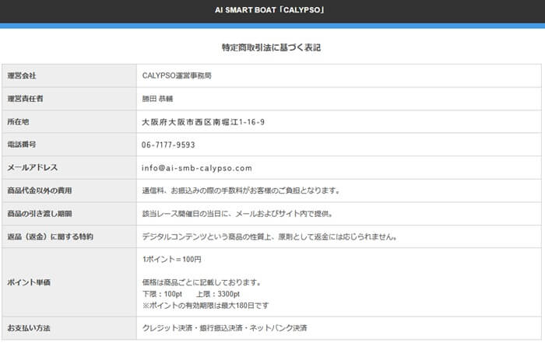Click the 特定商取引法に基づく表記 page heading
This screenshot has width=545, height=346.
point(272,47)
